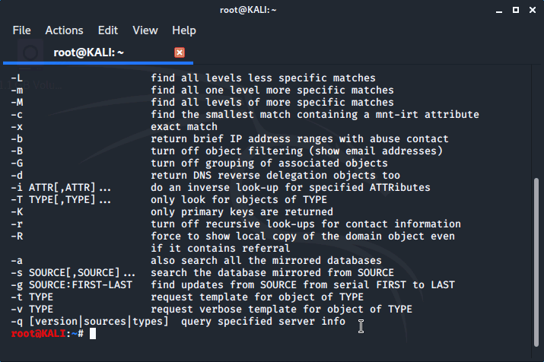544x362 pixels.
Task: Click the terminal vertical scrollbar thumb
Action: (536, 262)
